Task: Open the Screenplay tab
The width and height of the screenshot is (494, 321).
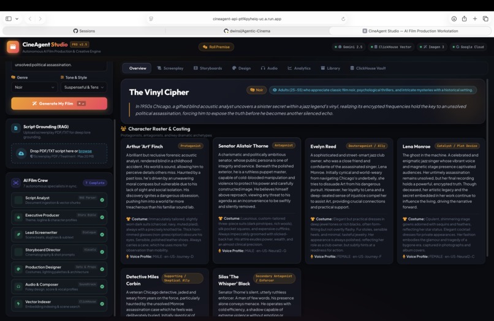Action: [170, 68]
